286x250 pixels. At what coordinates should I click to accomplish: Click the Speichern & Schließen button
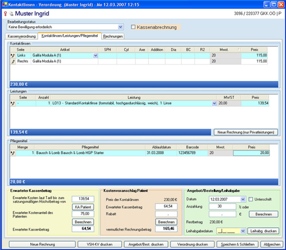click(x=237, y=244)
